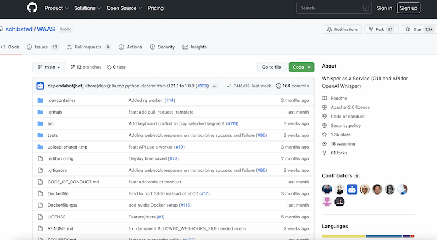Click the GitHub logo icon
Image resolution: width=437 pixels, height=240 pixels.
click(32, 8)
